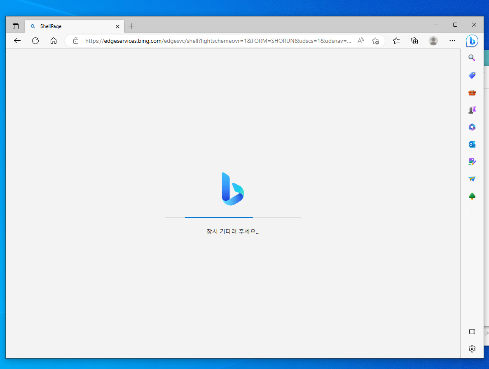Screen dimensions: 489x369
Task: Minimize the Edge window
Action: [x=436, y=25]
